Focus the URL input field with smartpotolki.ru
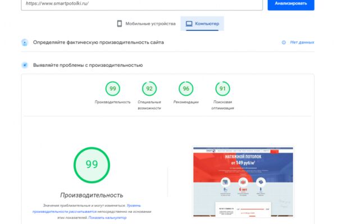The width and height of the screenshot is (337, 224). point(142,4)
